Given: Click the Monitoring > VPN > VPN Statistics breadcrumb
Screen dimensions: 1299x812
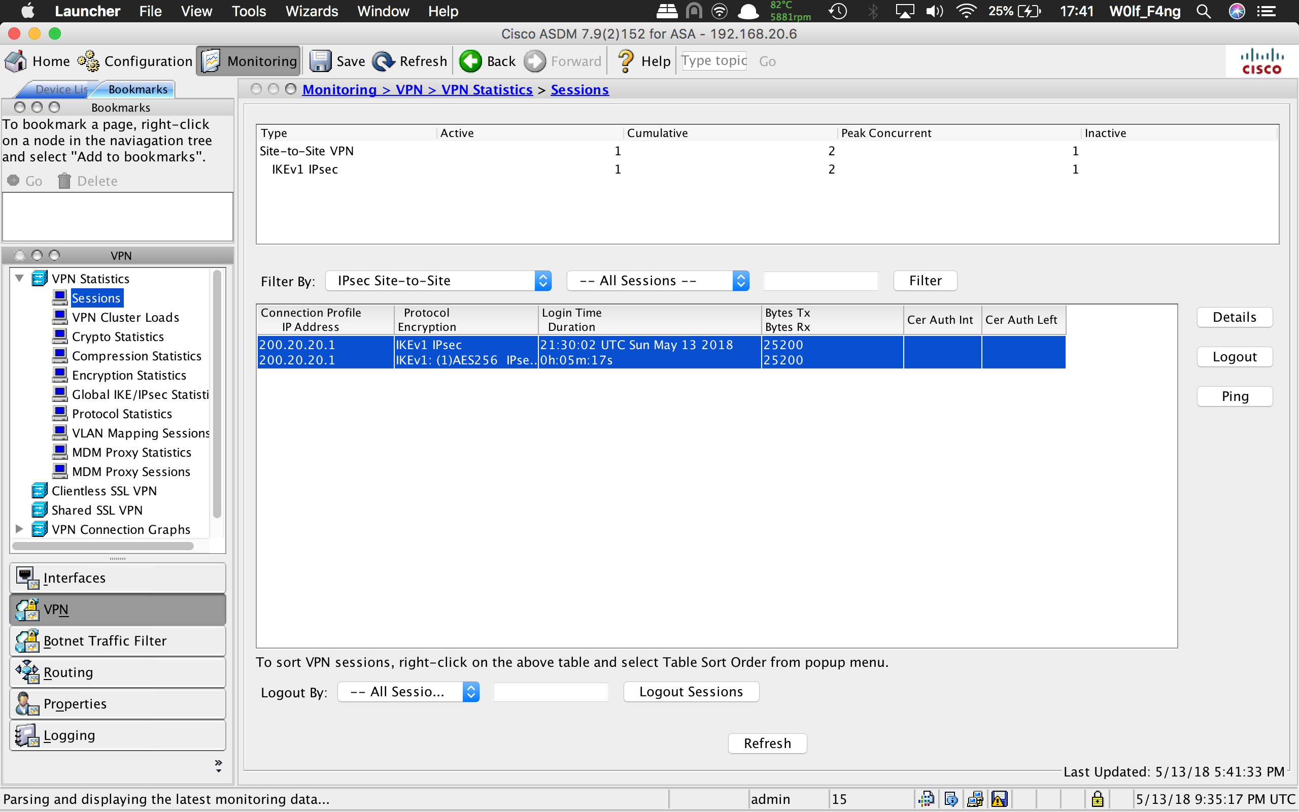Looking at the screenshot, I should 418,90.
